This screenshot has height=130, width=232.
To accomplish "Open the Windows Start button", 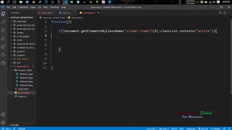I will coord(2,2).
